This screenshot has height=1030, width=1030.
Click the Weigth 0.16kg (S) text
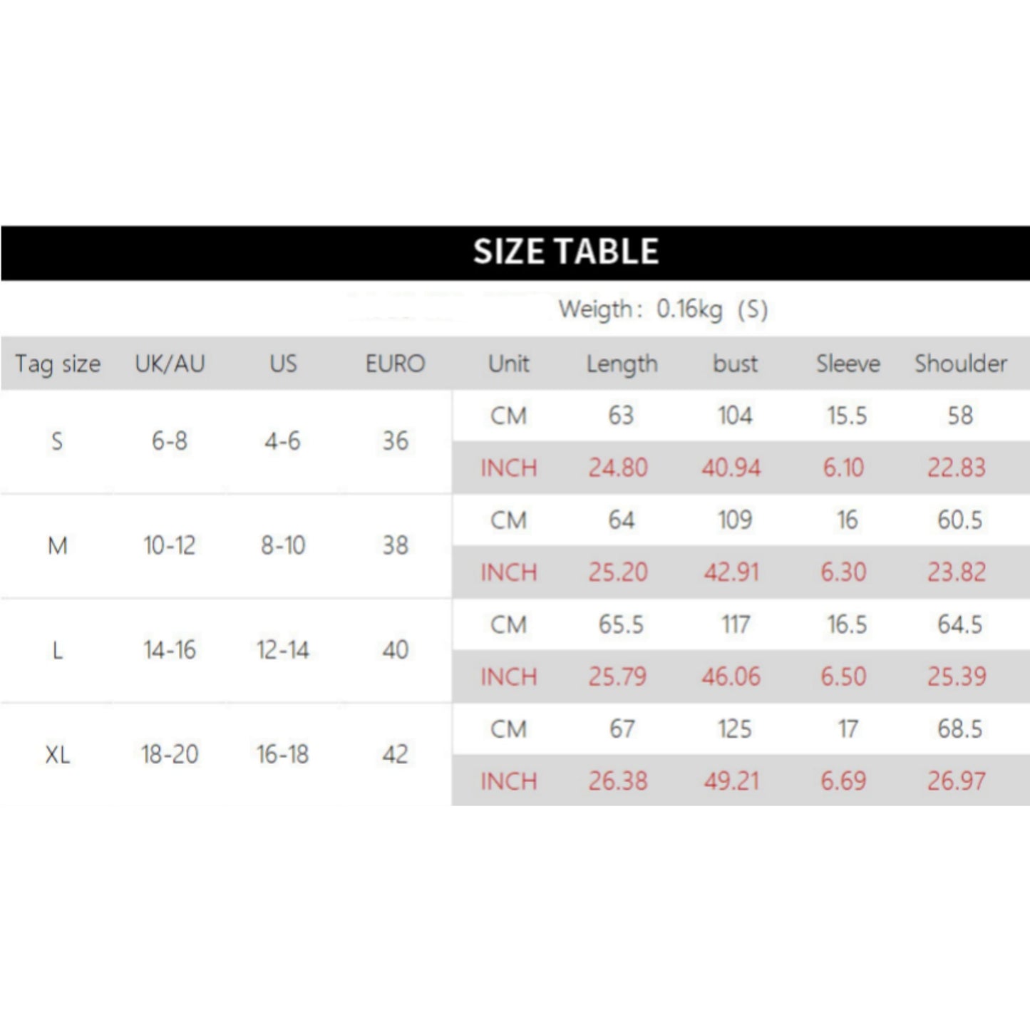[662, 309]
